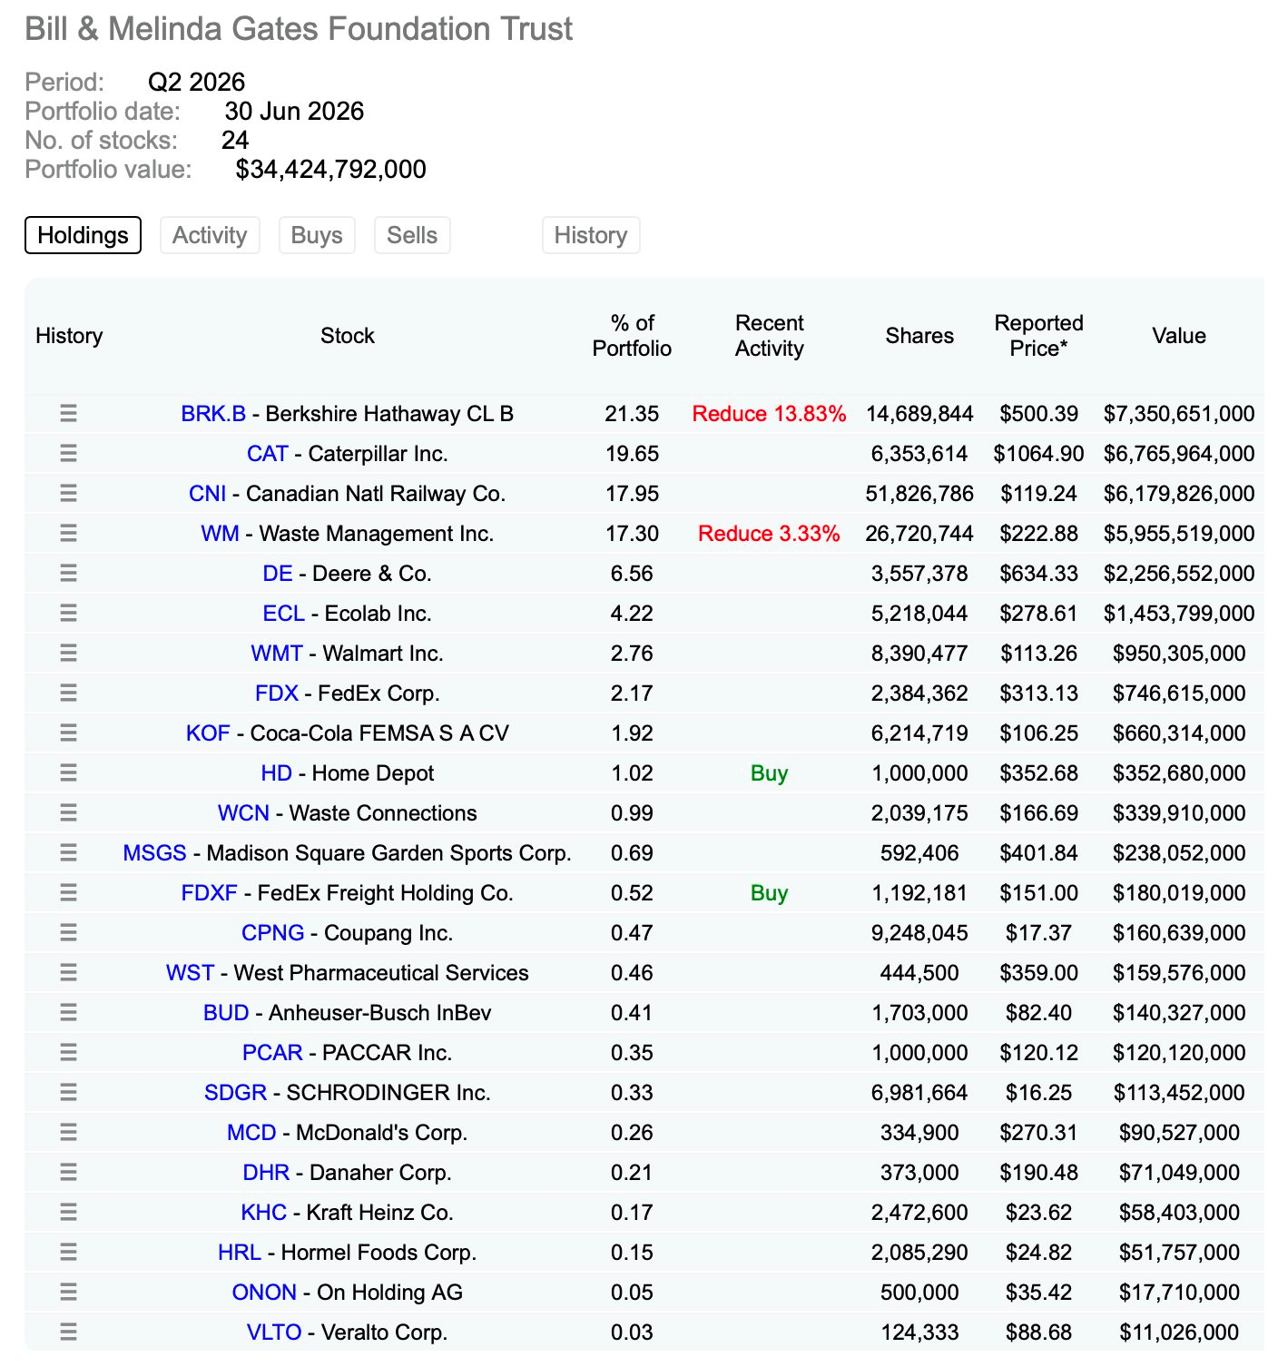
Task: Open history icon for Home Depot row
Action: click(68, 773)
